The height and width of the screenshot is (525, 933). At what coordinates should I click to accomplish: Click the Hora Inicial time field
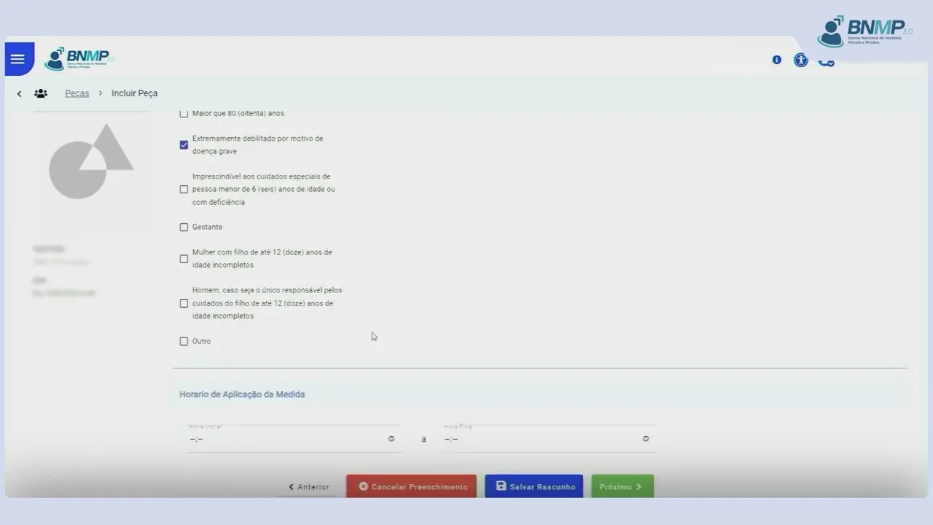(x=293, y=438)
